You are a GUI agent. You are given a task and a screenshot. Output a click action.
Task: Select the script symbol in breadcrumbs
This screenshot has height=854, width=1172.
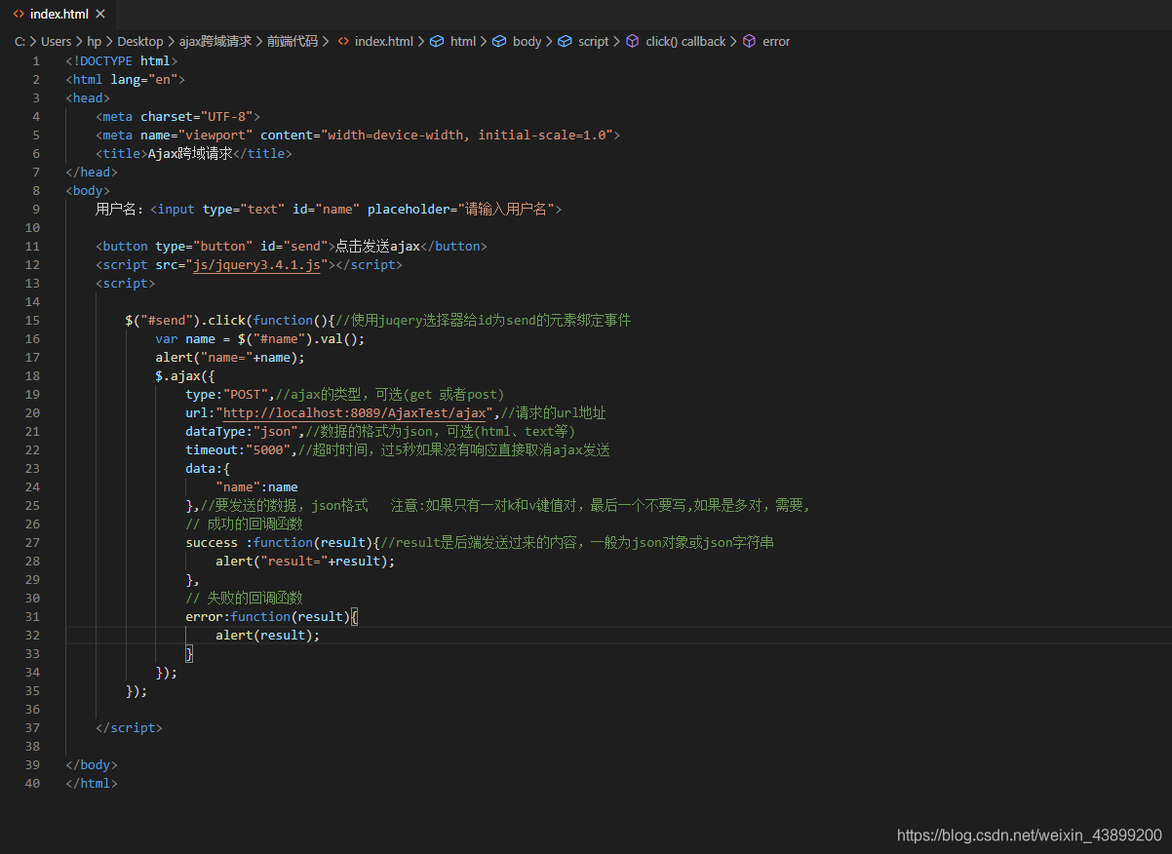coord(583,41)
